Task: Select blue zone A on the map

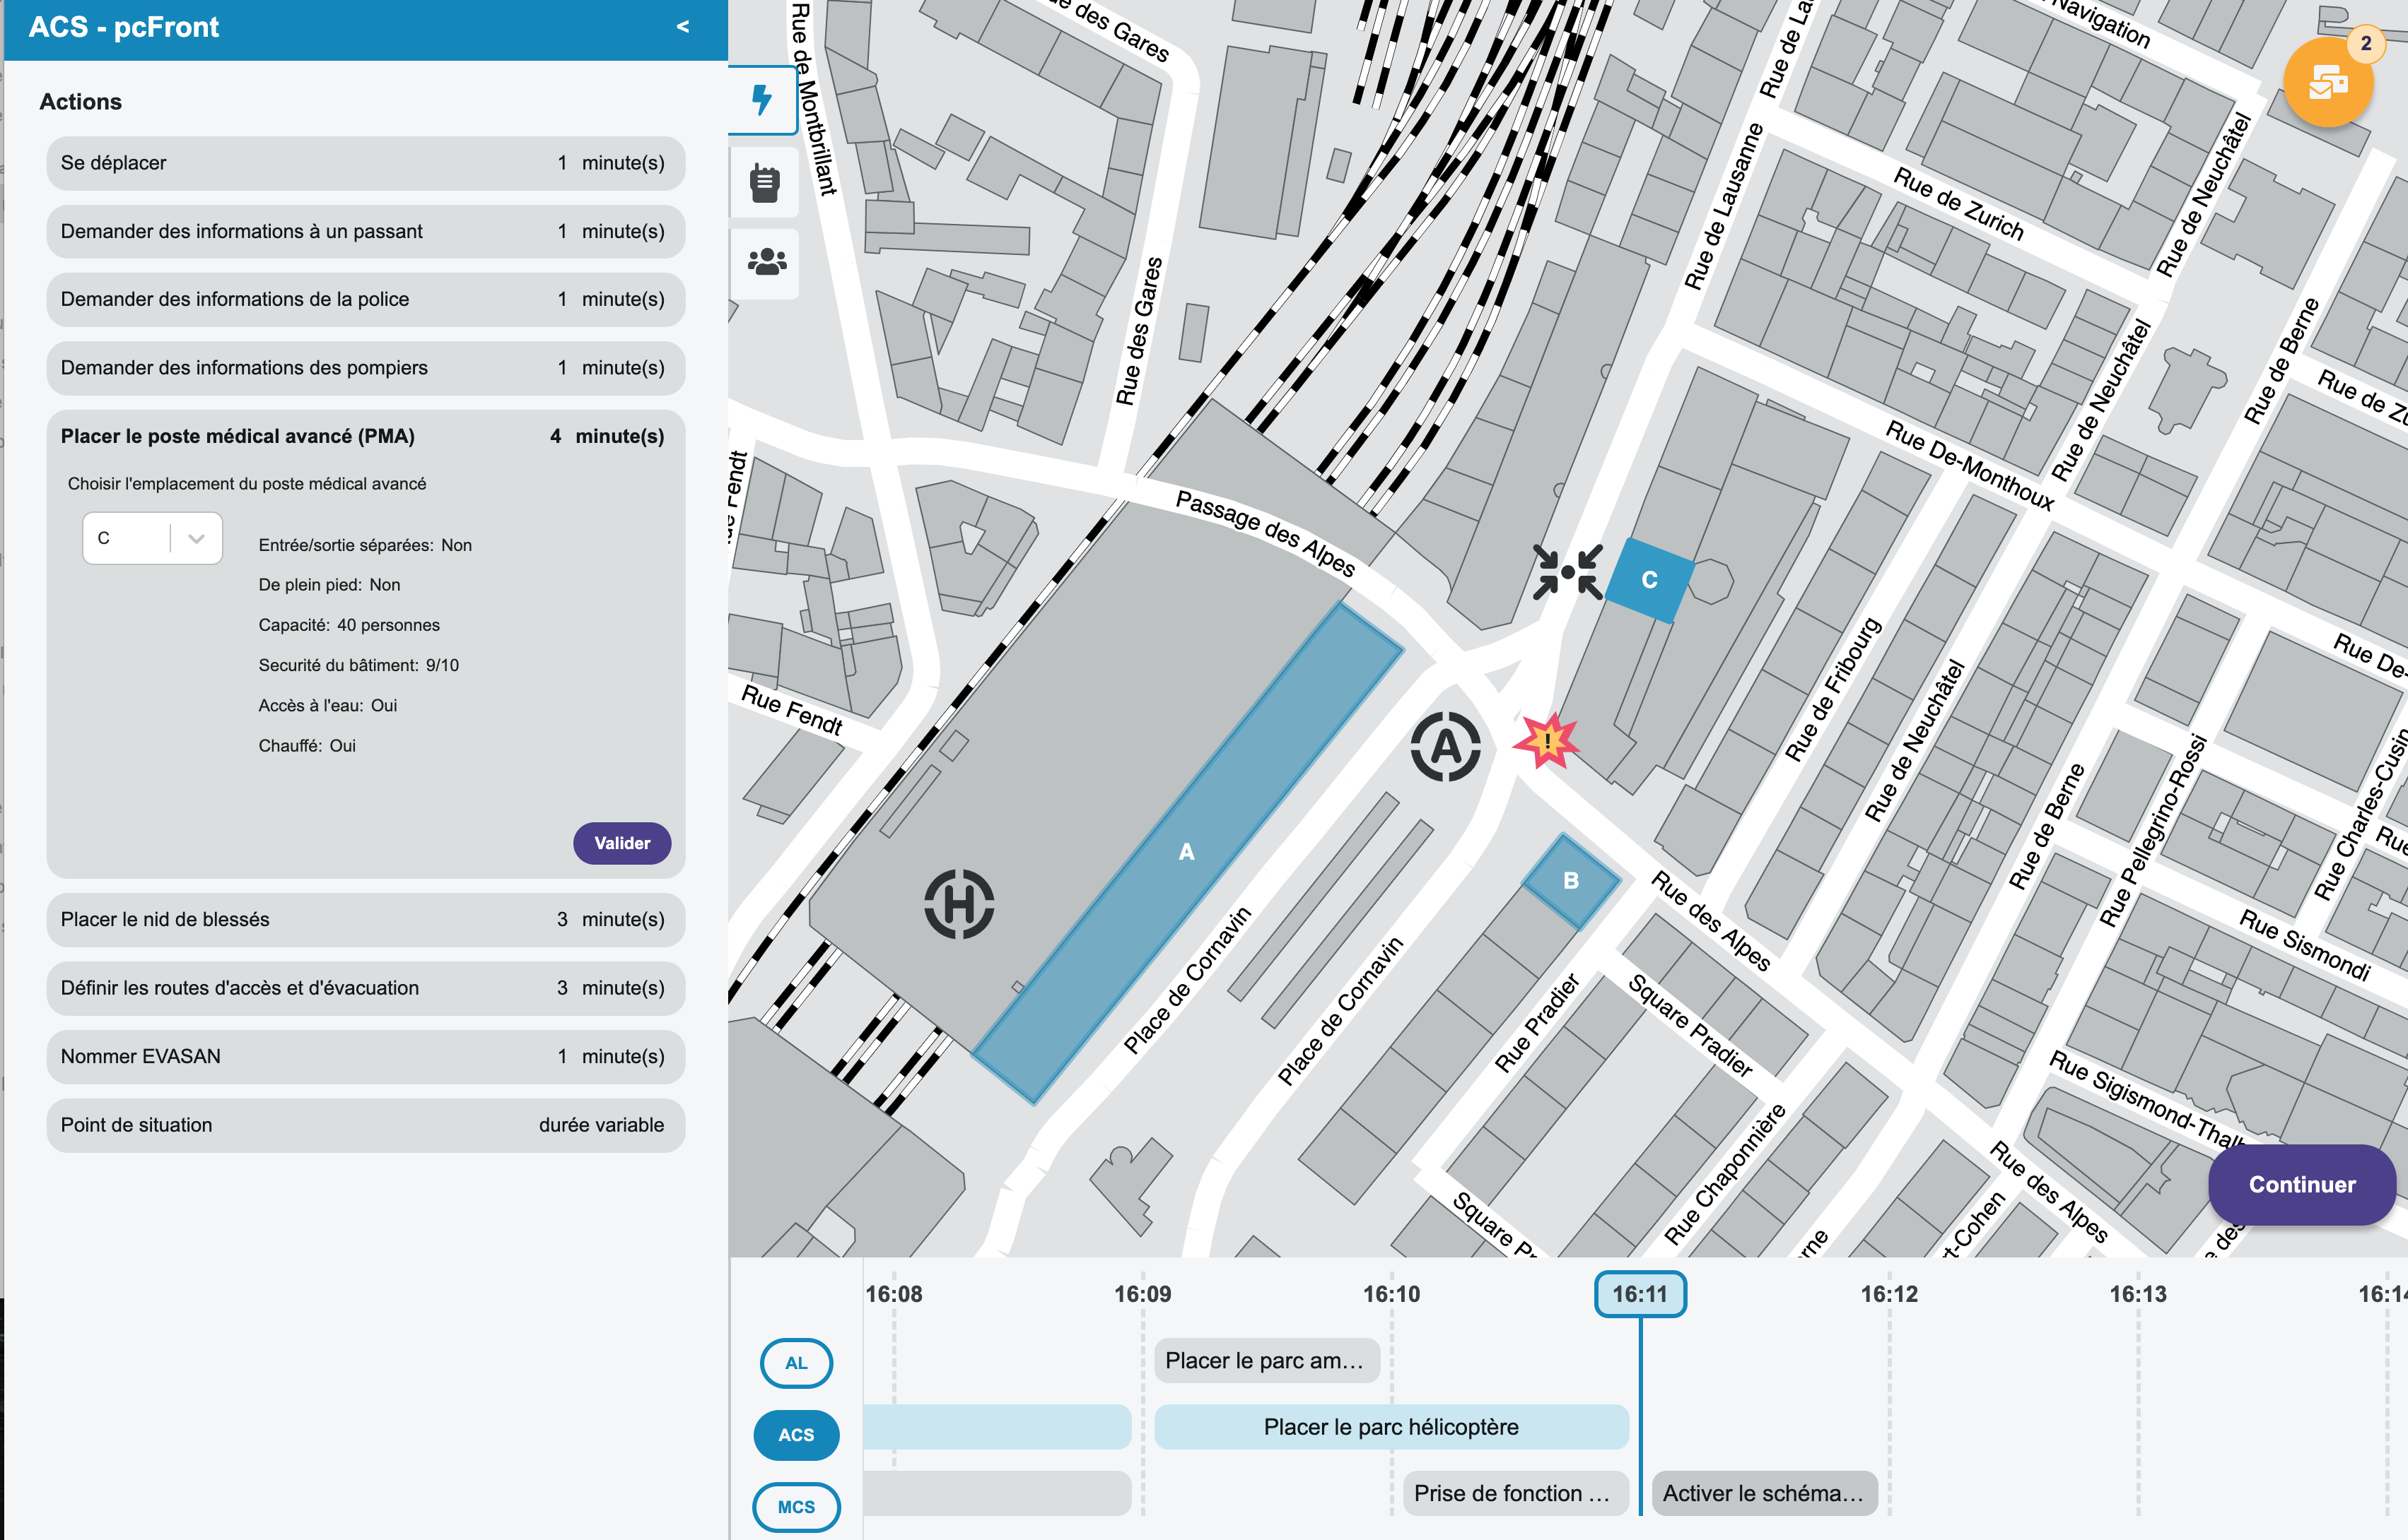Action: [1187, 852]
